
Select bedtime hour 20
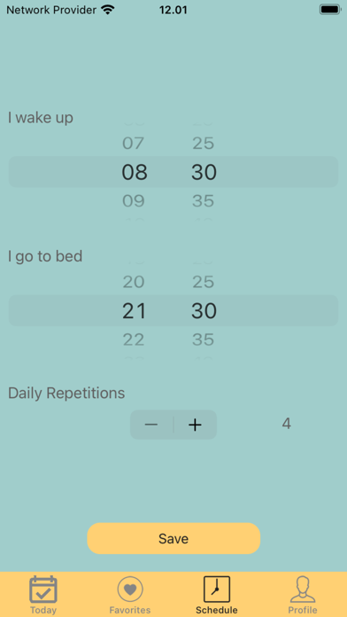[134, 282]
